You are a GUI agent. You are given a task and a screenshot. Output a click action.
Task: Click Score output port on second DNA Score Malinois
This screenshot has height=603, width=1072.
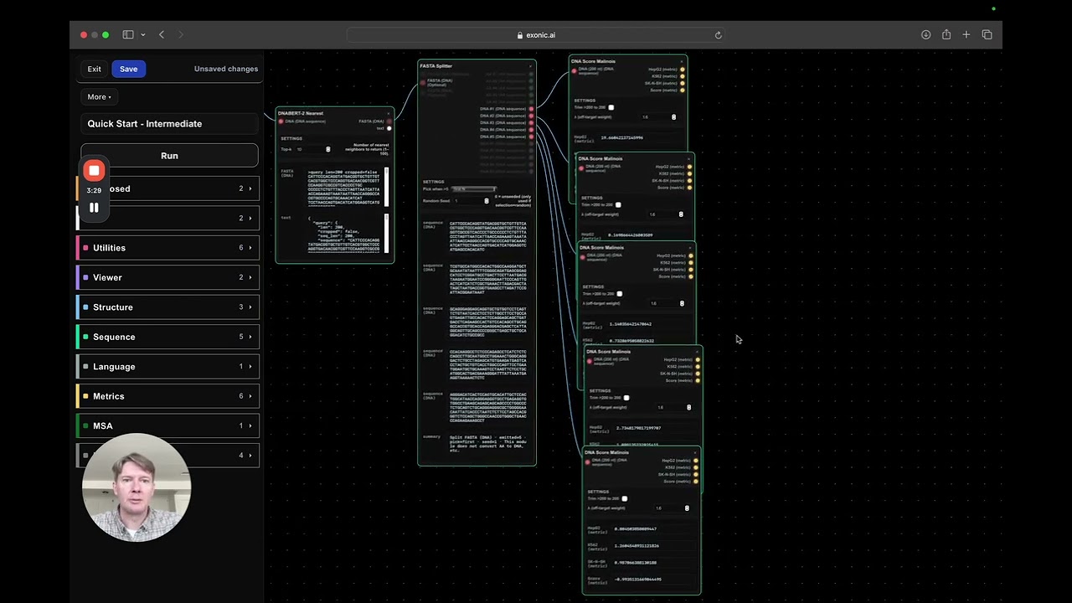pyautogui.click(x=689, y=188)
